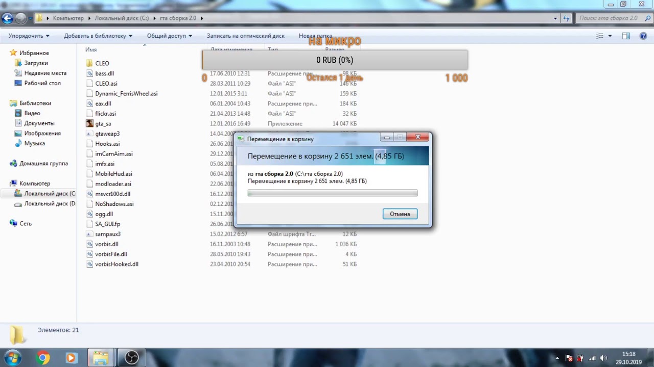The width and height of the screenshot is (654, 367).
Task: Open the Упорядочить menu
Action: click(x=29, y=36)
